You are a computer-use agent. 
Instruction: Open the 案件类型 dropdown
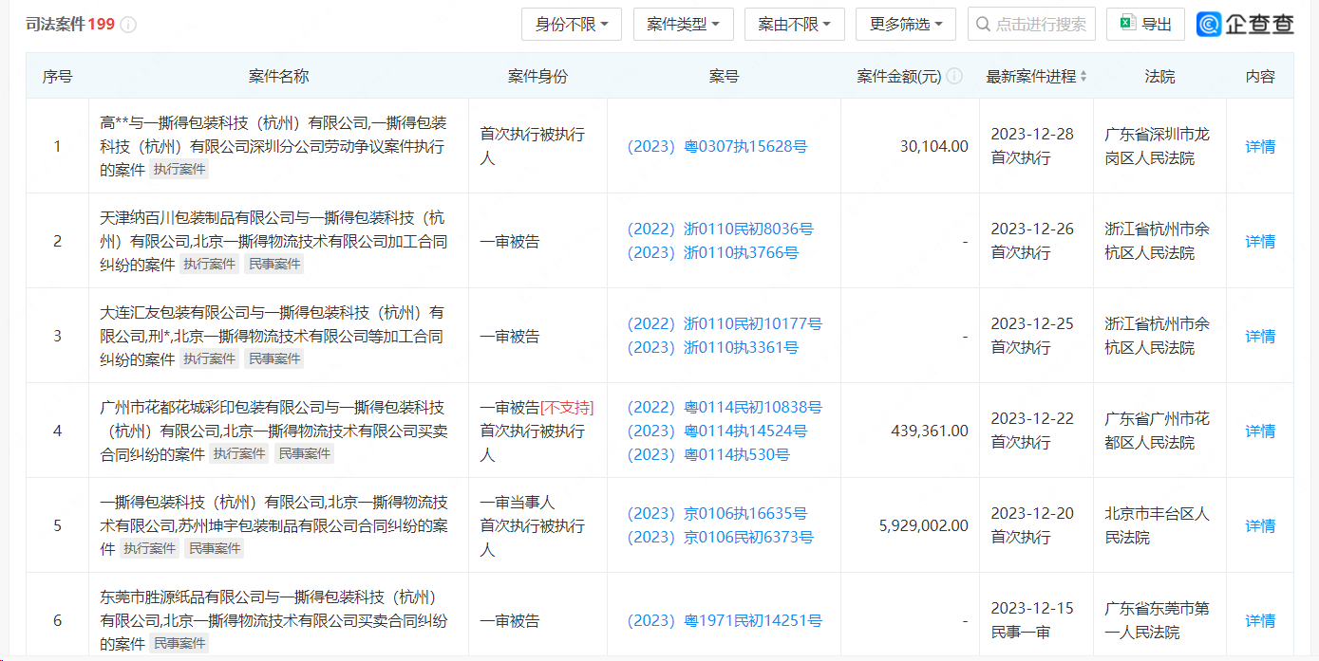click(684, 24)
